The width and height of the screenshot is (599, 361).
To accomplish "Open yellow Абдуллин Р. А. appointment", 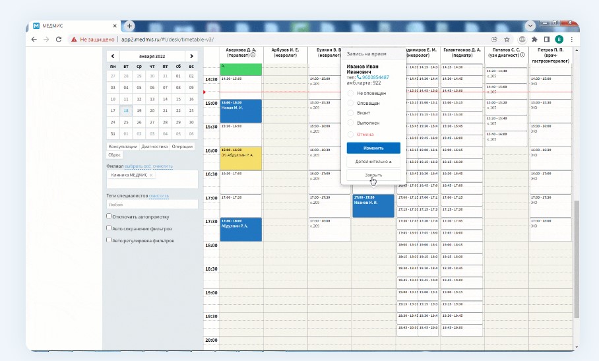I will [x=241, y=158].
